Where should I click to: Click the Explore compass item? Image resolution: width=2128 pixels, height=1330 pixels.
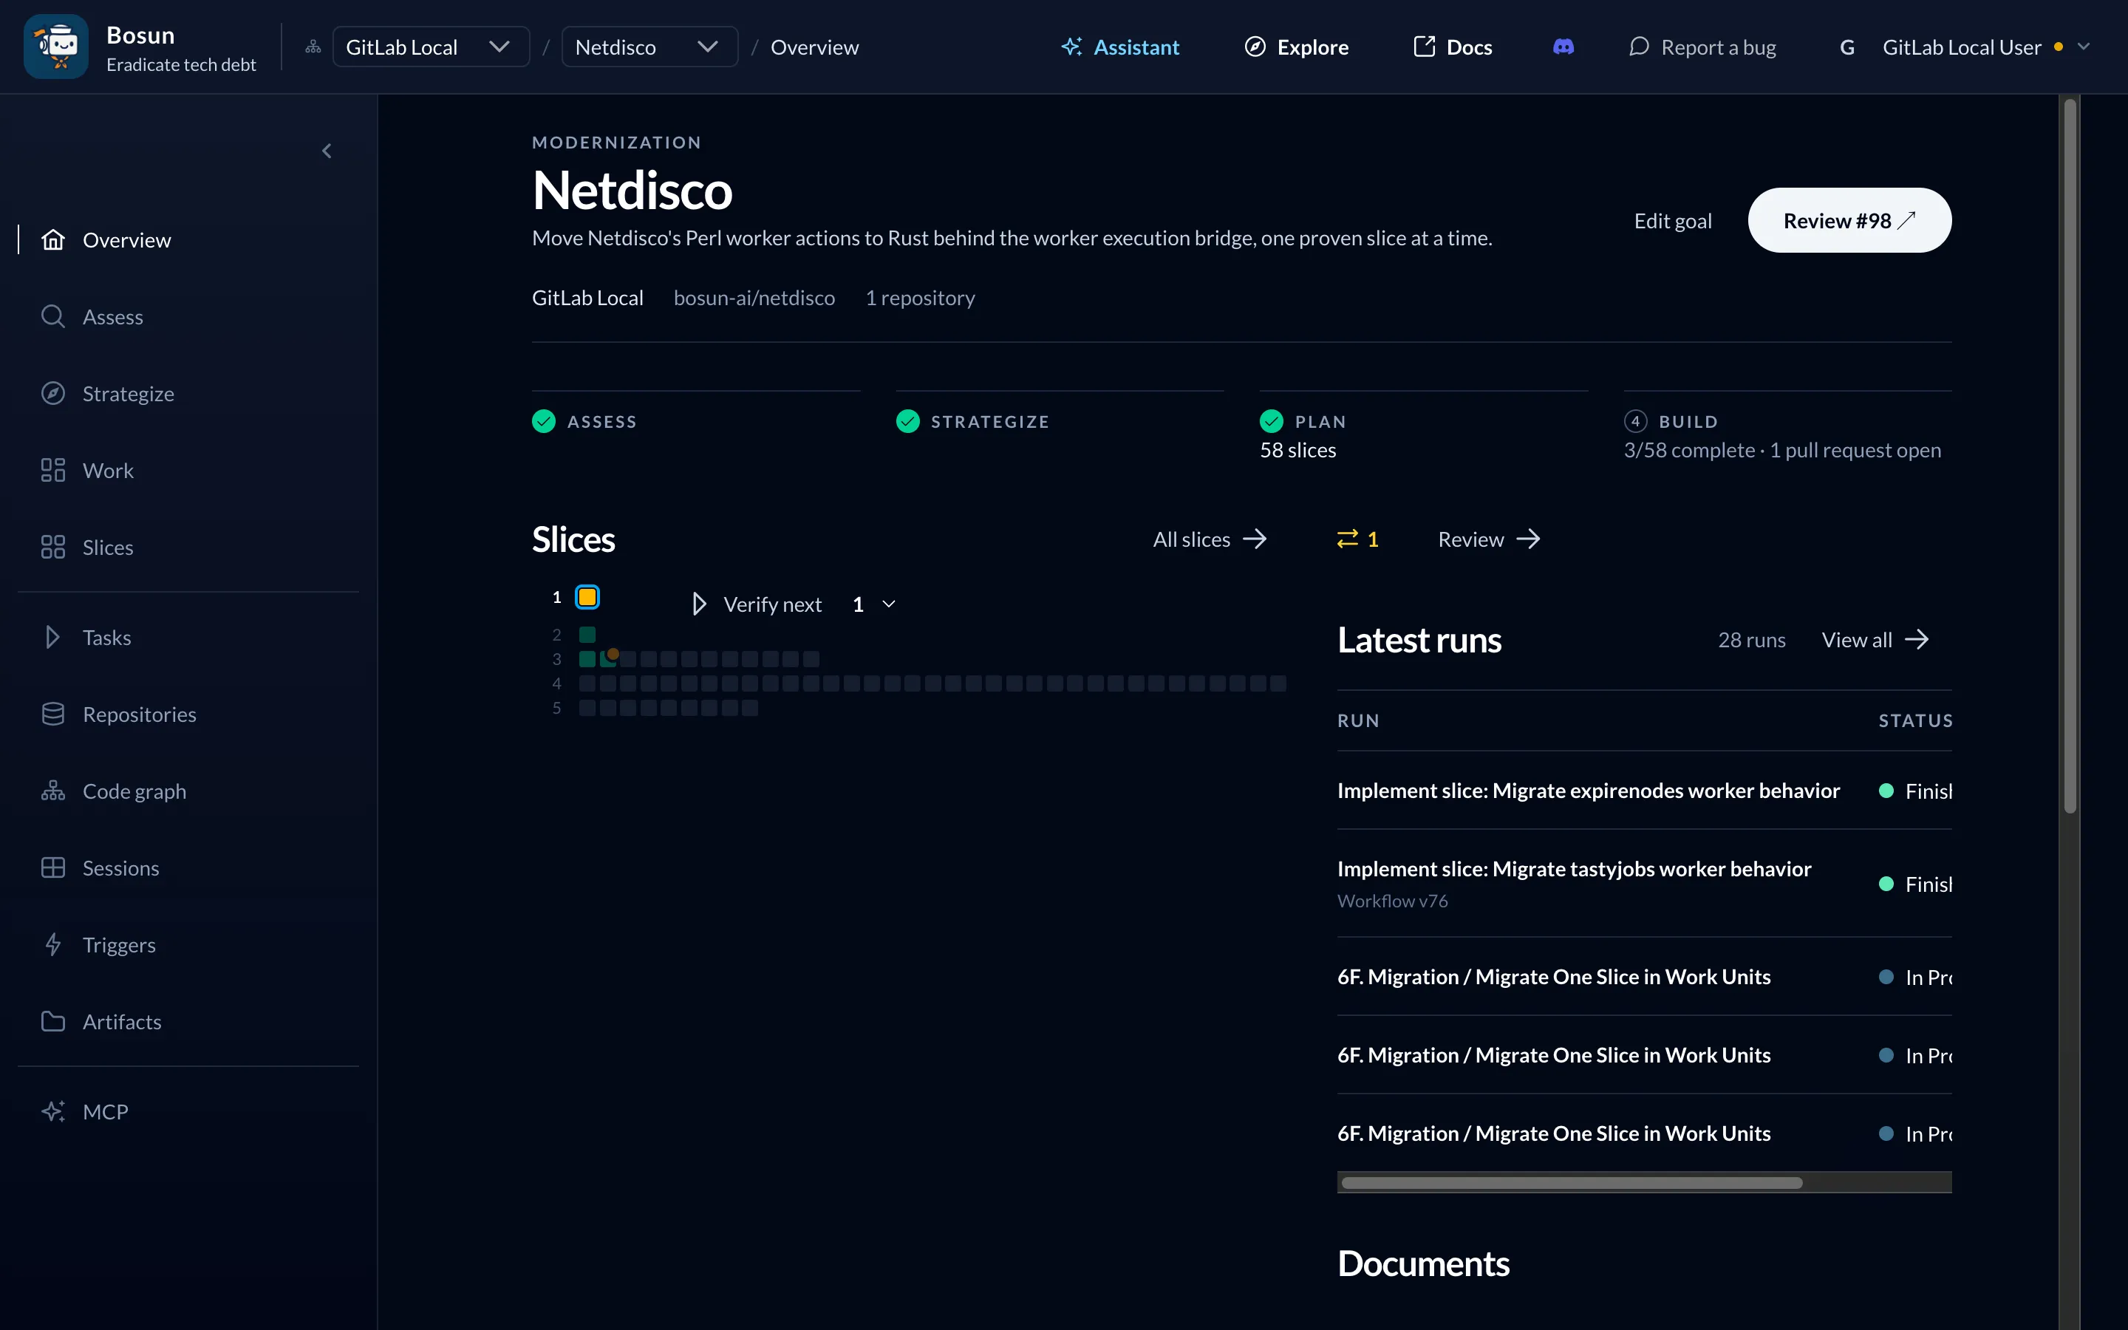coord(1296,47)
